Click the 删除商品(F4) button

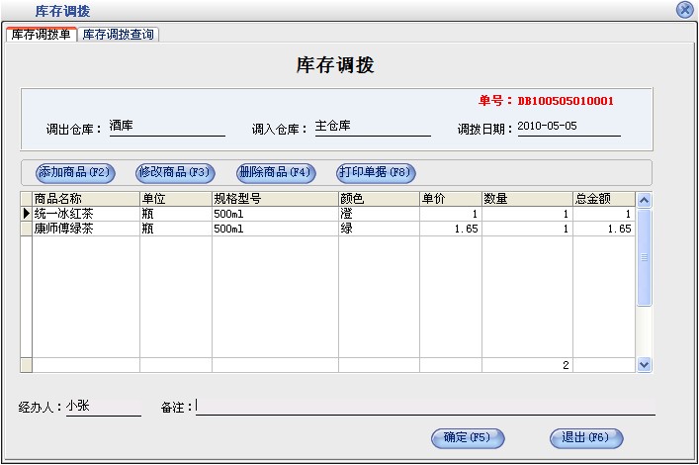click(x=276, y=173)
